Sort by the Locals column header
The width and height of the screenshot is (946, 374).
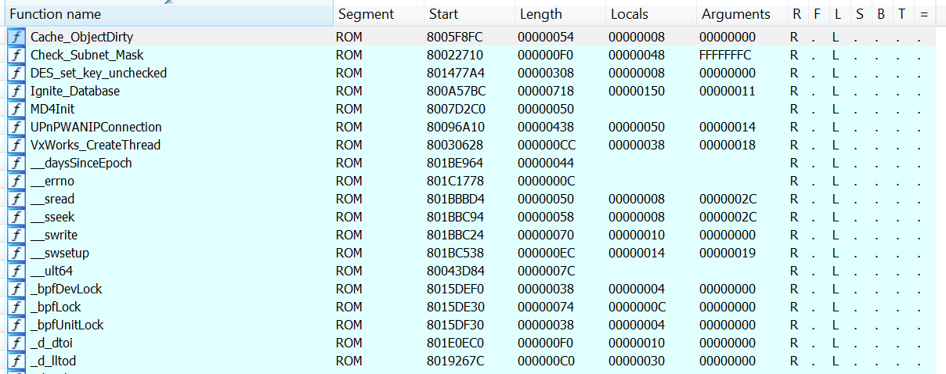click(x=652, y=14)
